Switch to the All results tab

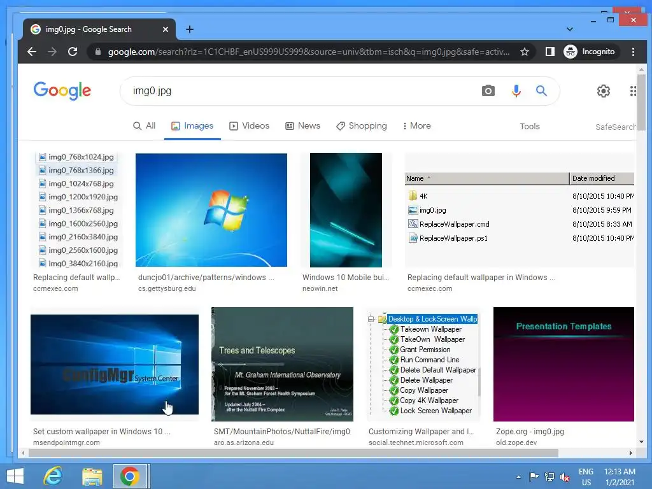coord(145,126)
